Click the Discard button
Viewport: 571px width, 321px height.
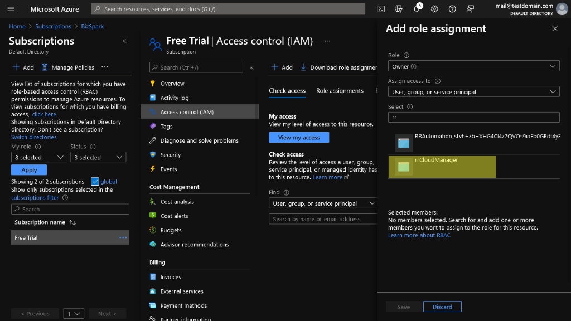point(442,307)
